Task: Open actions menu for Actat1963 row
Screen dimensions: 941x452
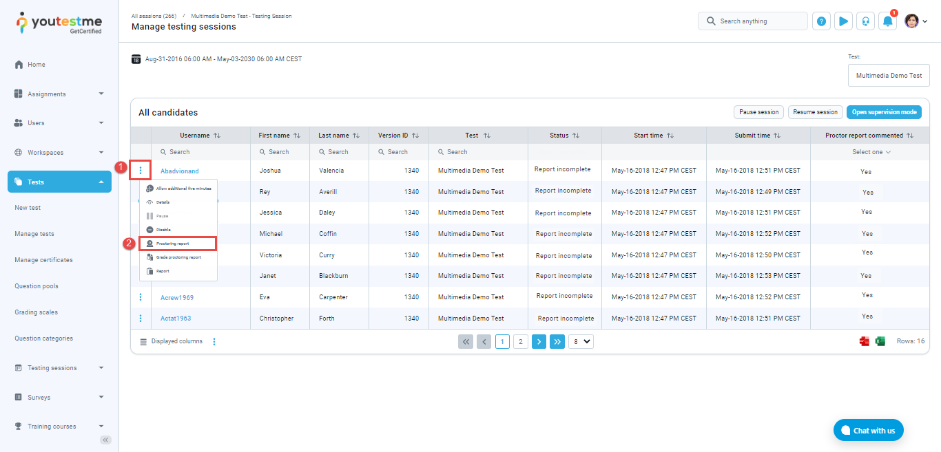Action: pos(141,319)
